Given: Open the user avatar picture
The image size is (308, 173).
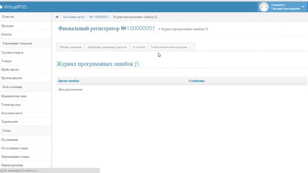Looking at the screenshot, I should tap(264, 7).
